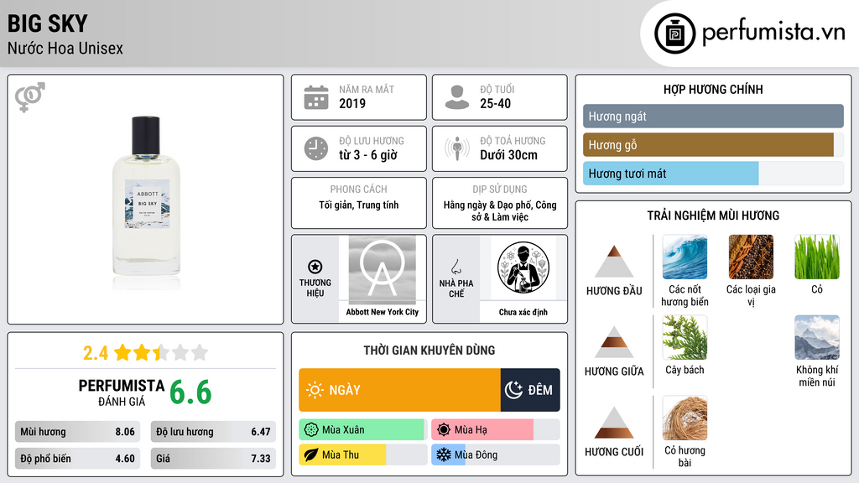The image size is (859, 483).
Task: Click the Độ phổ biến 4.60 score row
Action: click(x=77, y=459)
